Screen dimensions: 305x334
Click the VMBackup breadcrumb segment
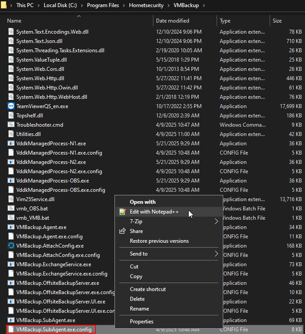click(186, 5)
